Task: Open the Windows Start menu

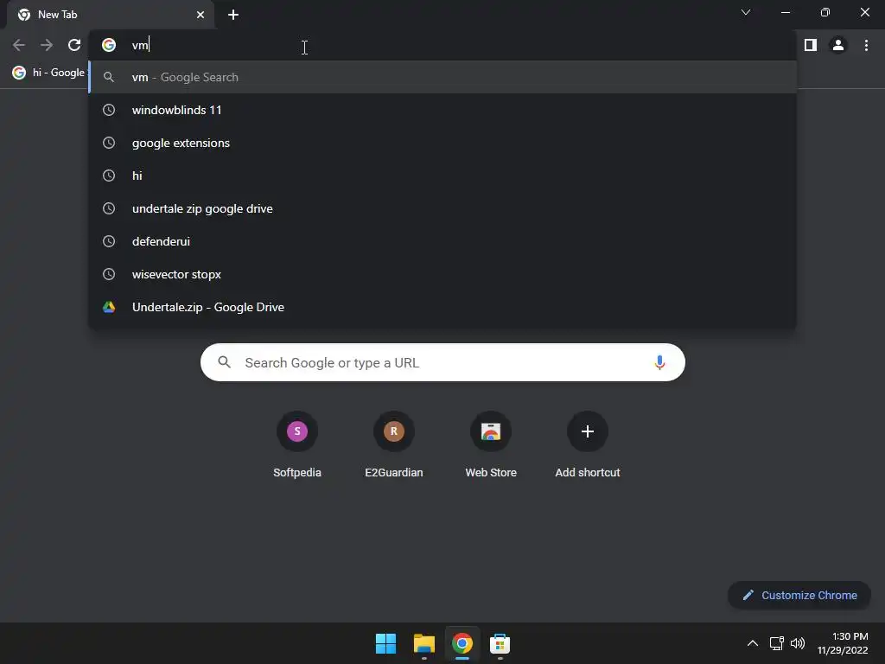Action: [386, 643]
